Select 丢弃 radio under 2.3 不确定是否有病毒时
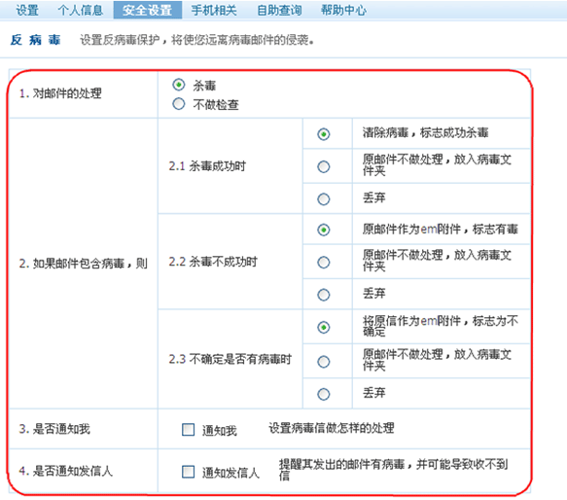The height and width of the screenshot is (500, 567). click(x=323, y=394)
